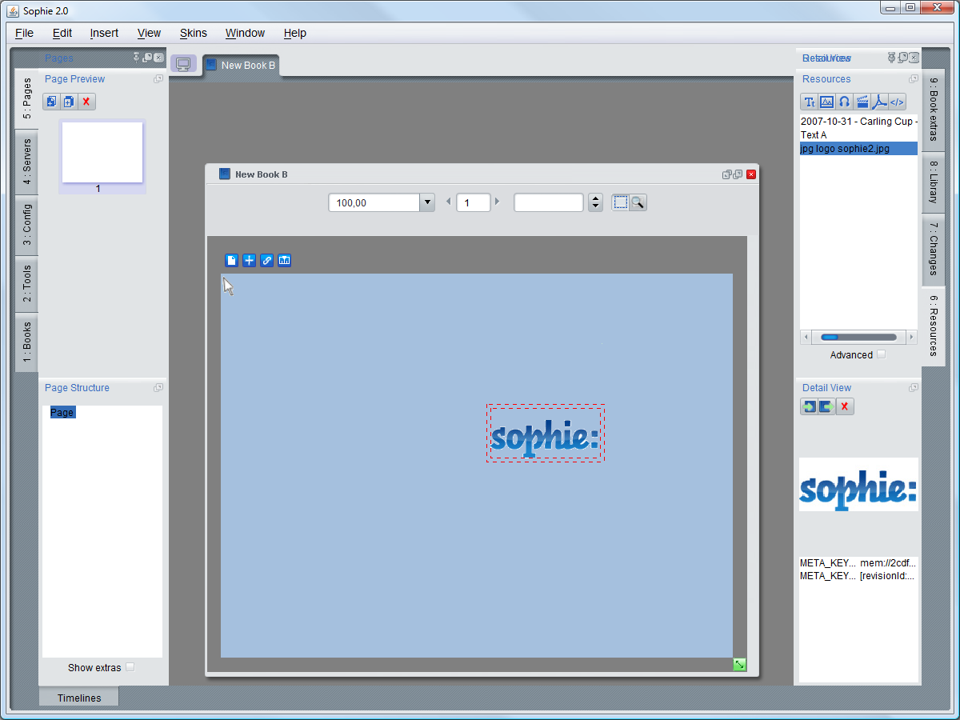
Task: Switch to the 8 : Library tab
Action: 934,182
